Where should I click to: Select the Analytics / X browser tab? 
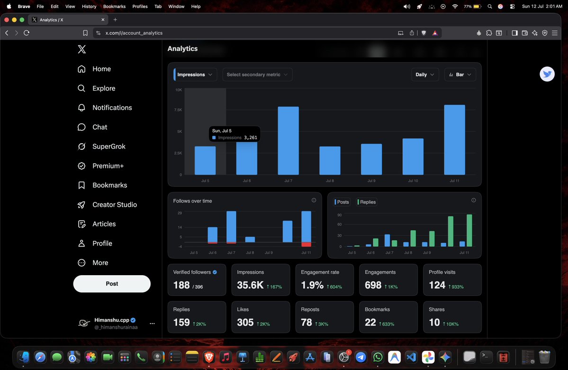click(68, 19)
